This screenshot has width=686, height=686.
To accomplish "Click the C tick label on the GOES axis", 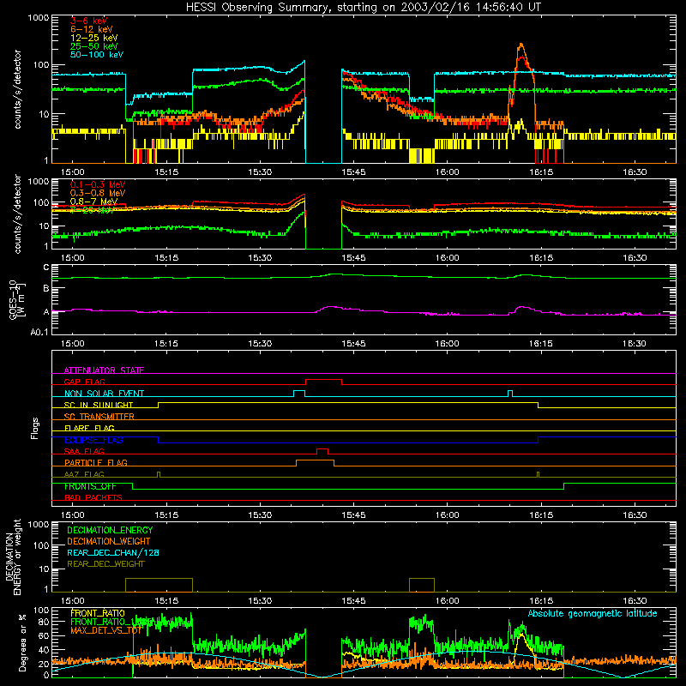I will (46, 268).
